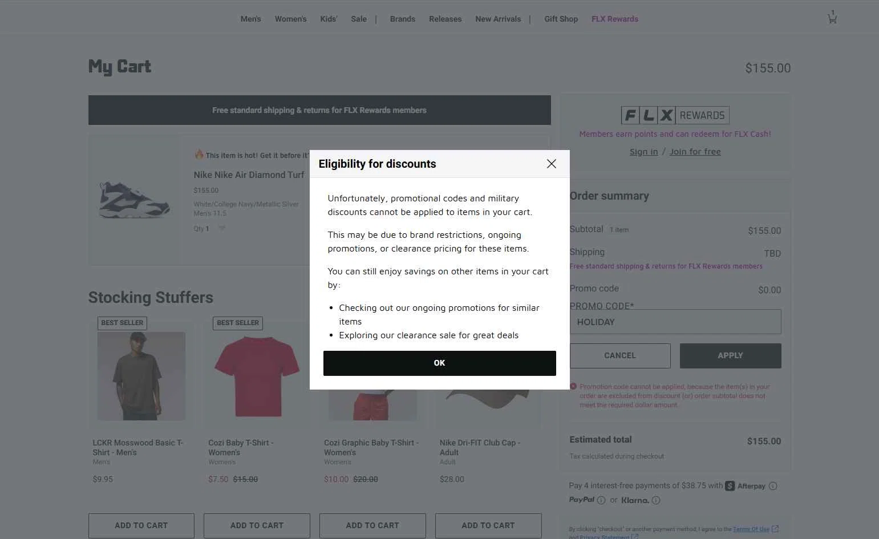Open Cozi Baby T-Shirt - Women's link
The height and width of the screenshot is (539, 879).
click(x=241, y=447)
